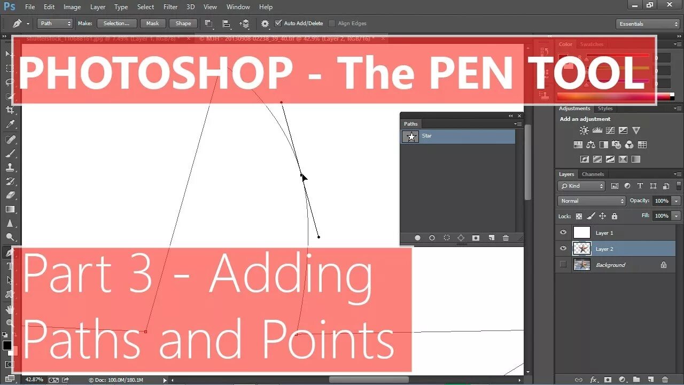Open the Normal blend mode dropdown
The width and height of the screenshot is (684, 385).
592,201
